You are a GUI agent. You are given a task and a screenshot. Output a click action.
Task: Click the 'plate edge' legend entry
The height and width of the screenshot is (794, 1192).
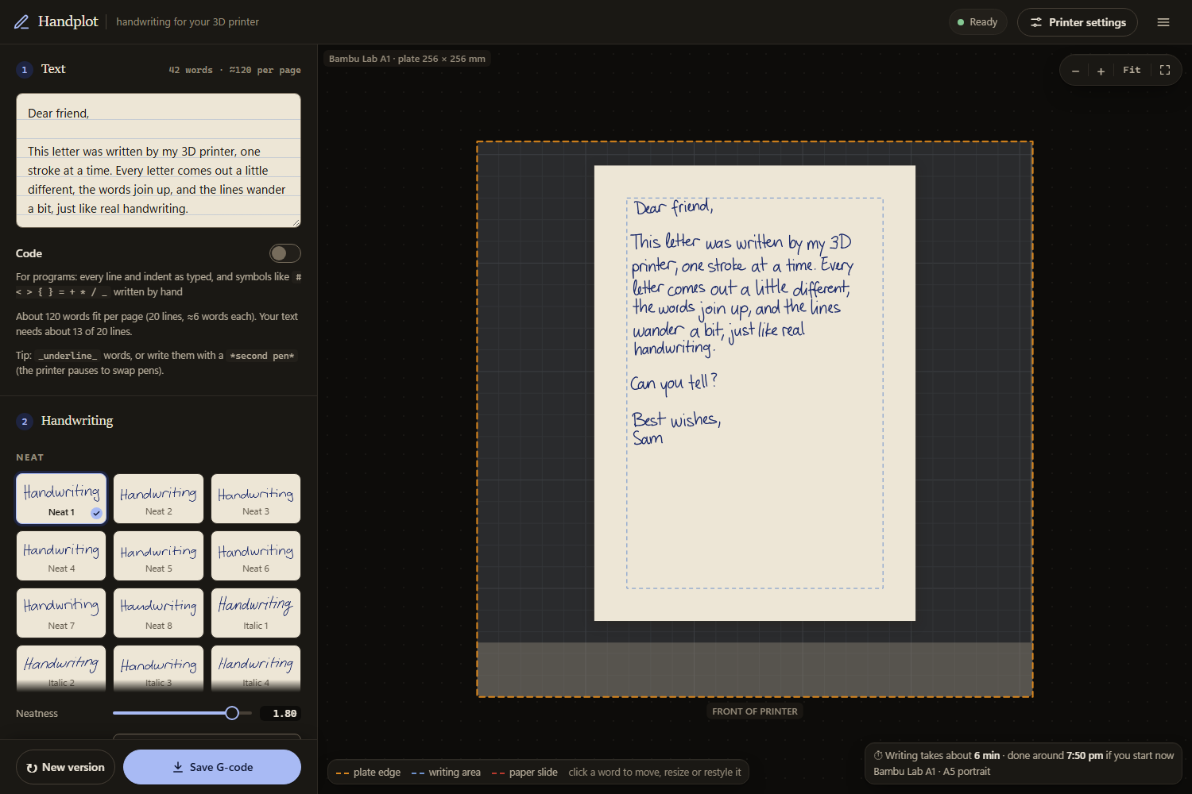click(369, 773)
